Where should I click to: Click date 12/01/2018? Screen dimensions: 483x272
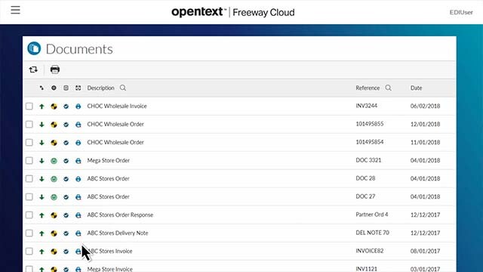[x=425, y=124]
